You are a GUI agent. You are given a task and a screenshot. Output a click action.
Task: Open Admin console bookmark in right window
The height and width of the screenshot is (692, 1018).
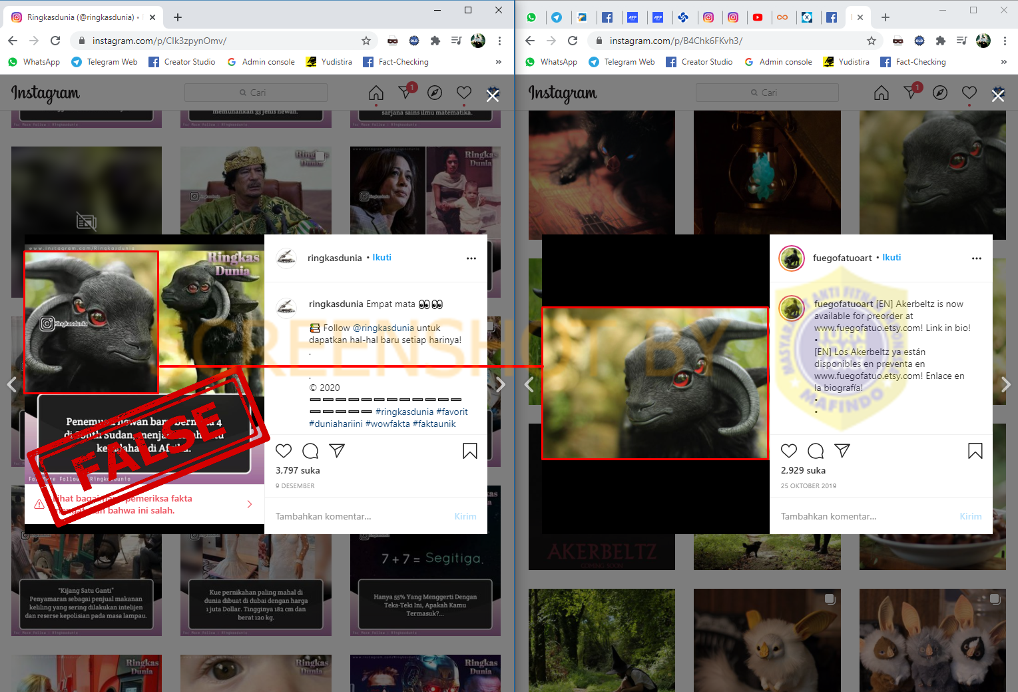(778, 62)
